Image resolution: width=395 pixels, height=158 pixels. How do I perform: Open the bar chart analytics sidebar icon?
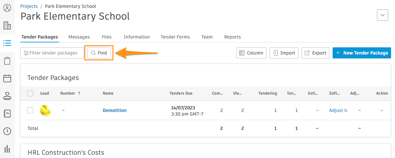[7, 149]
